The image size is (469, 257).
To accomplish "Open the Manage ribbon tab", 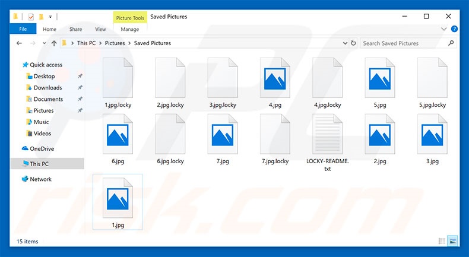I will click(x=130, y=29).
